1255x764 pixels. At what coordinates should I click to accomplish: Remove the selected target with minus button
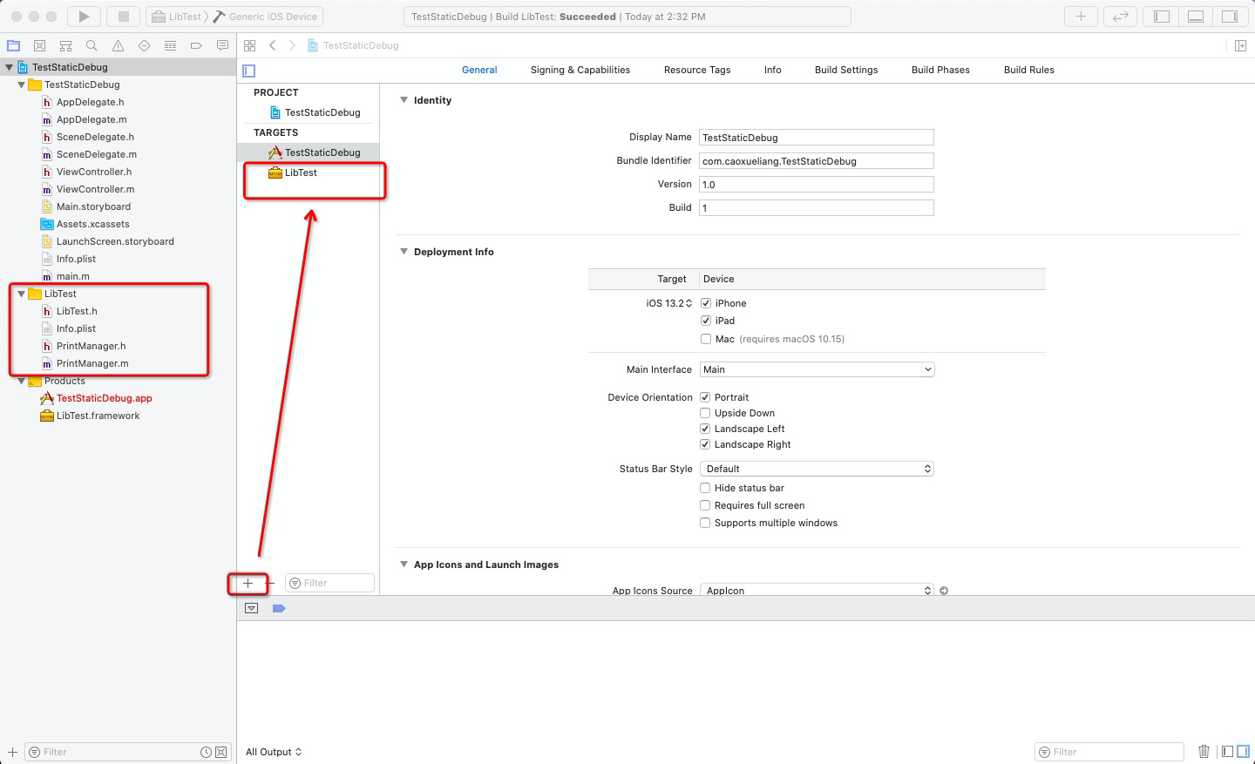[271, 583]
